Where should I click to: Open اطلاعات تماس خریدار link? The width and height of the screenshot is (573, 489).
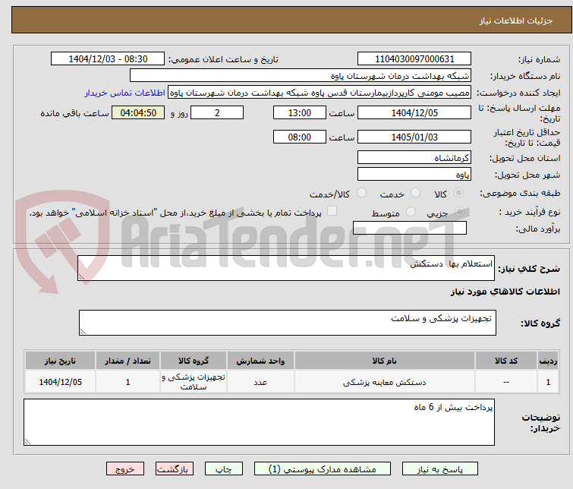(x=125, y=93)
